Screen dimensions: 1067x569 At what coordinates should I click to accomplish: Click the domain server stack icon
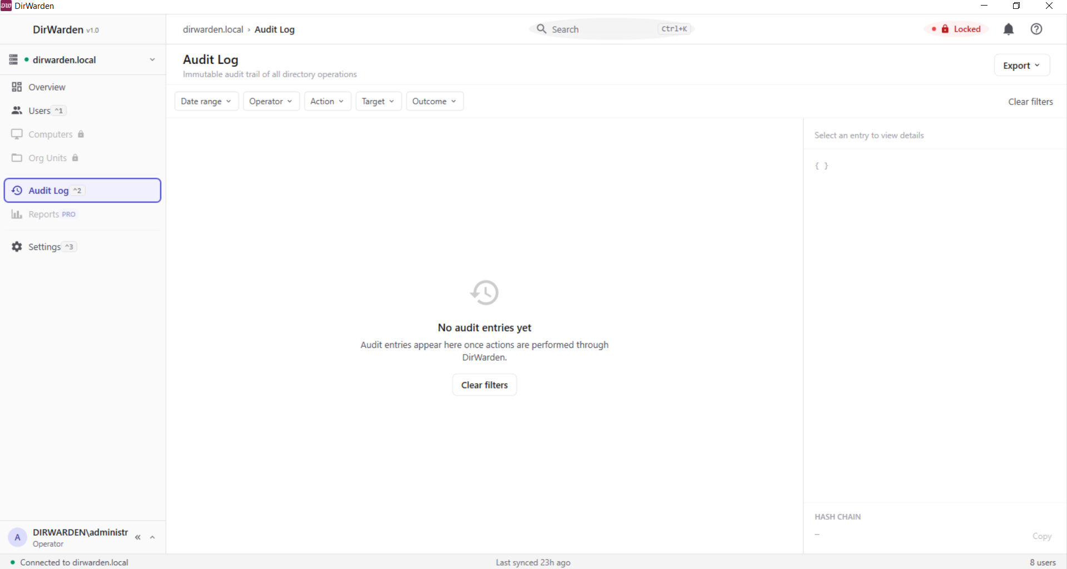pos(13,59)
